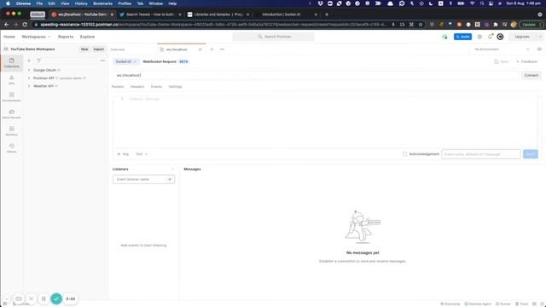Click the Import button
This screenshot has height=307, width=546.
pos(99,49)
